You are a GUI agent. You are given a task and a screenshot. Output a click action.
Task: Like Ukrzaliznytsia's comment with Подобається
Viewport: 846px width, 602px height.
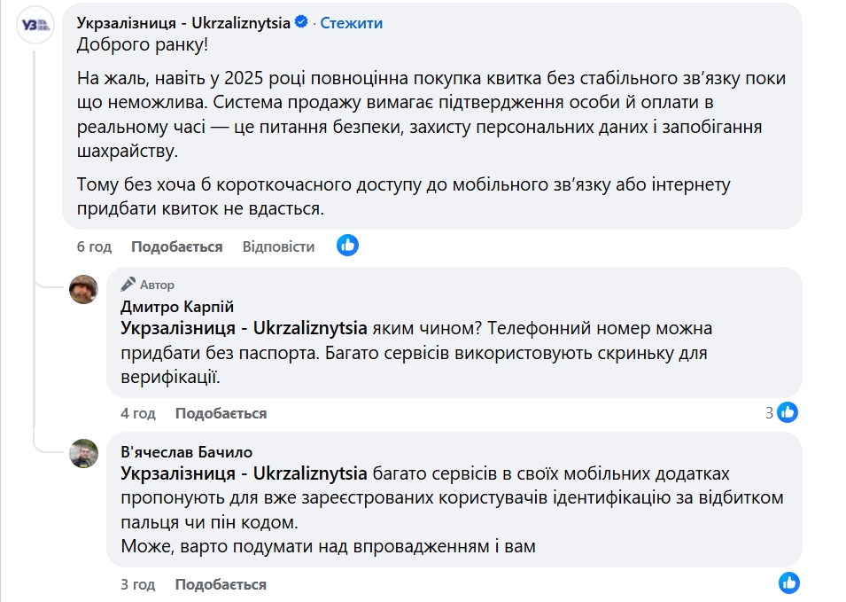[176, 246]
